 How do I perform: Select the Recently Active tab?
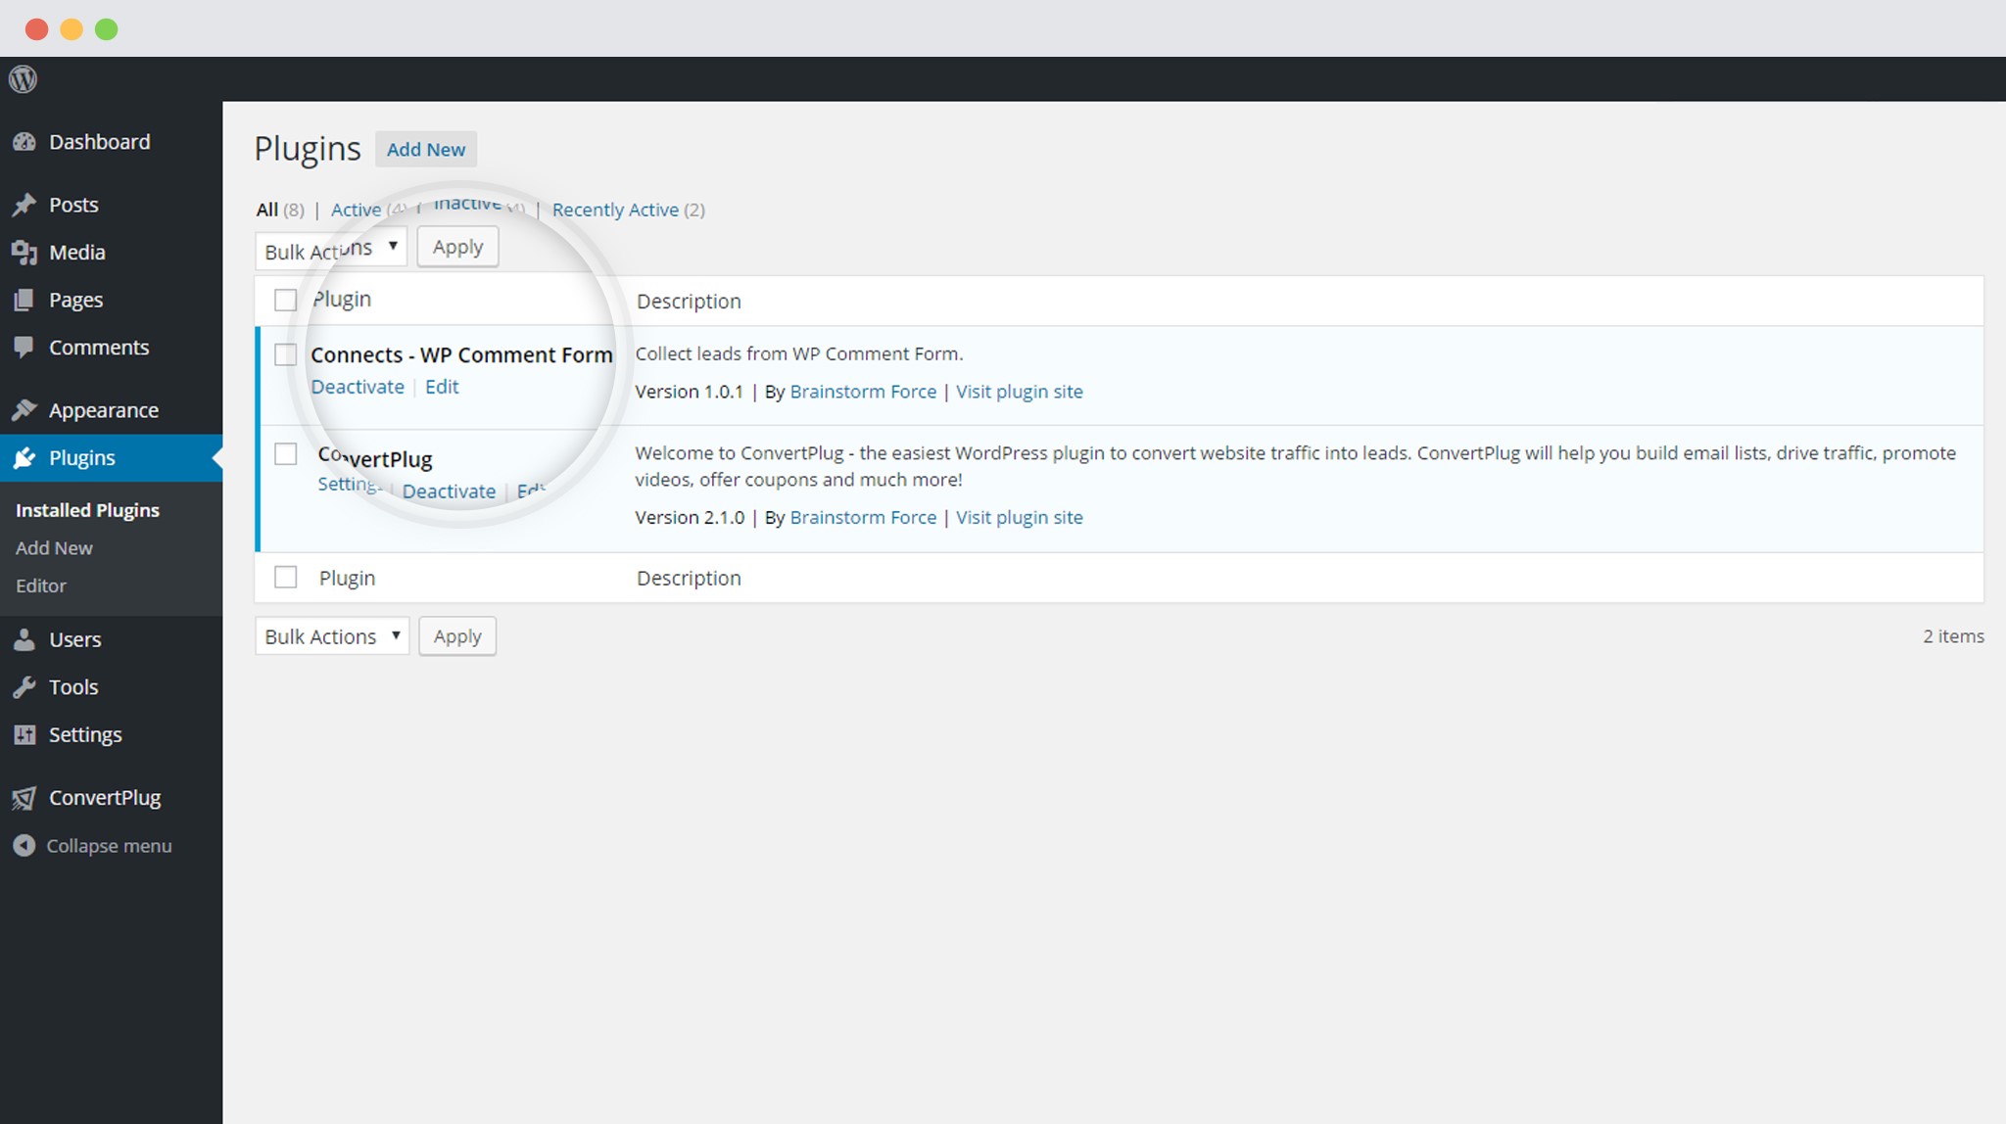click(x=616, y=208)
